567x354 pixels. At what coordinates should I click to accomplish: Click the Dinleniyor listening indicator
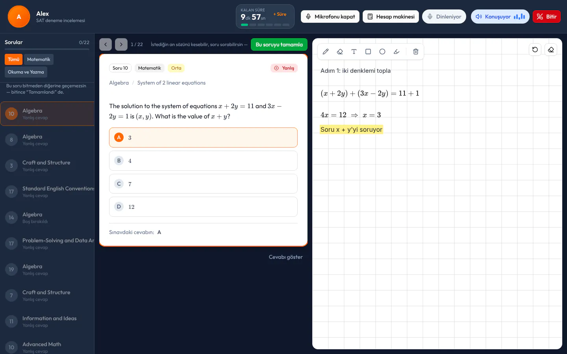(444, 17)
